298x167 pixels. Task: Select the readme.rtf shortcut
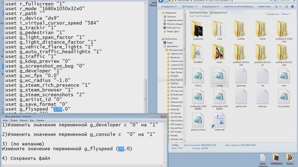click(x=219, y=122)
